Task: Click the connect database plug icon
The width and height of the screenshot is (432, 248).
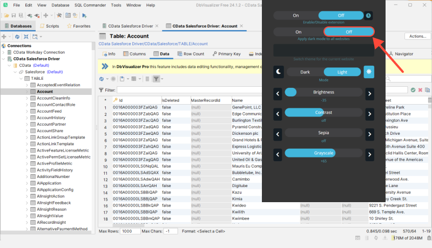Action: (x=30, y=16)
